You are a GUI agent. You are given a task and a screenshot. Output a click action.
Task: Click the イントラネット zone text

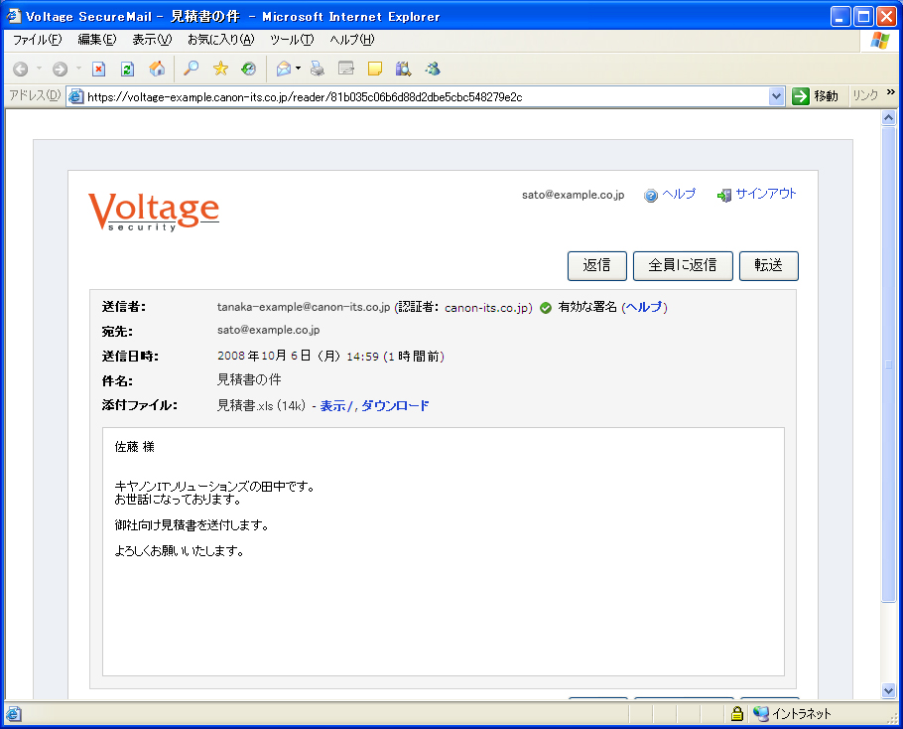tap(802, 714)
